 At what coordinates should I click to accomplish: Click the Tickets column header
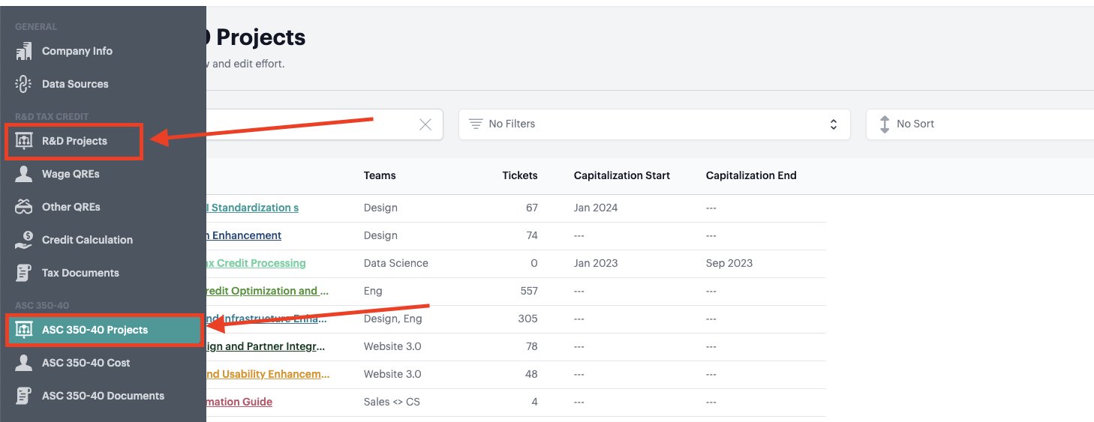click(520, 175)
